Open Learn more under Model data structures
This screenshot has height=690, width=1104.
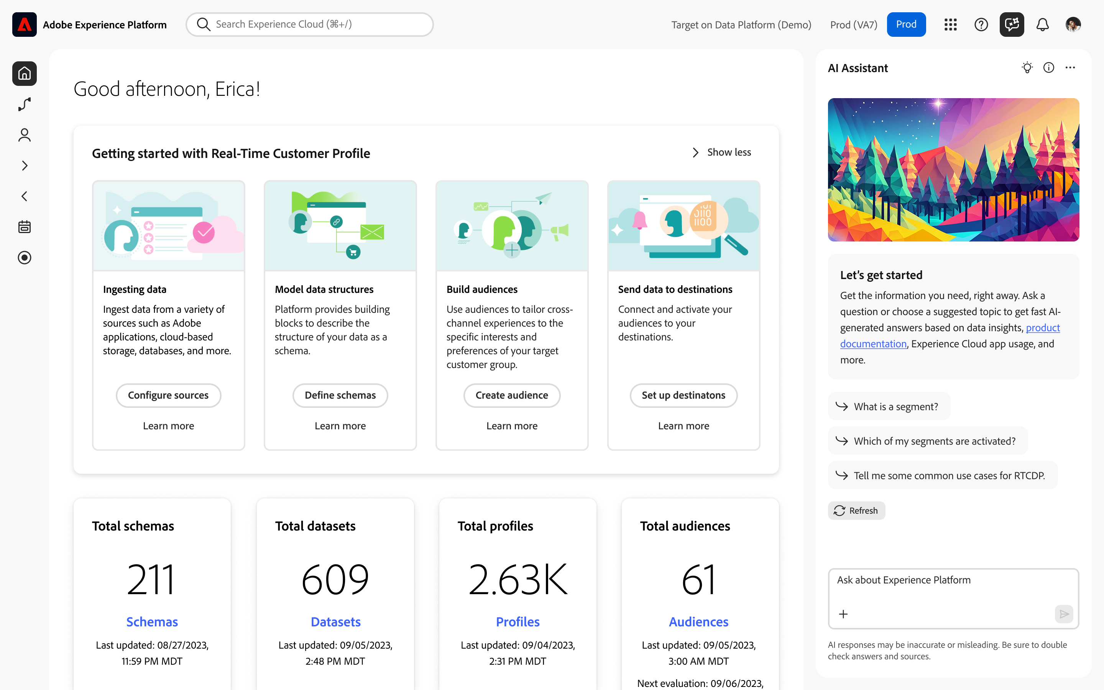340,426
